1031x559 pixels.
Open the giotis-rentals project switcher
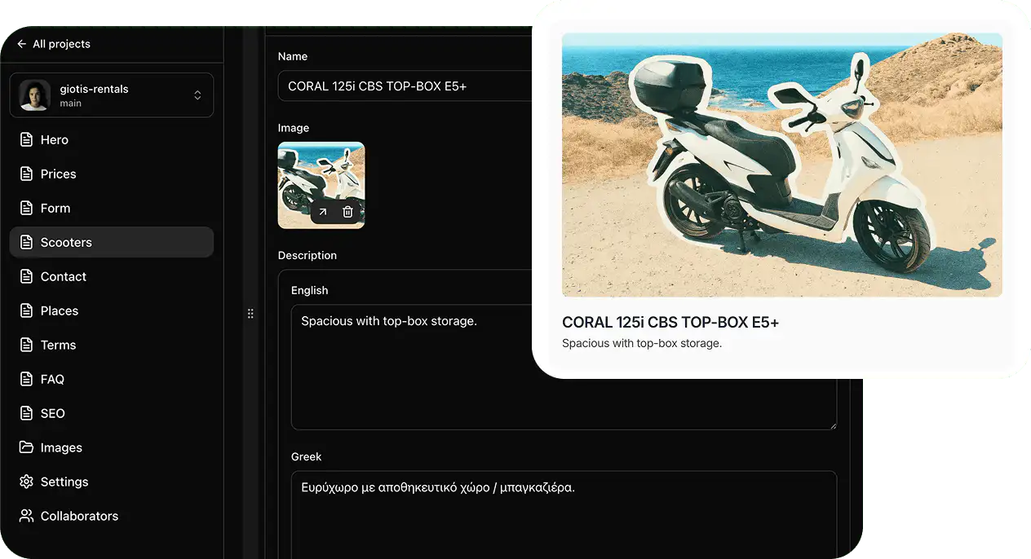tap(197, 95)
